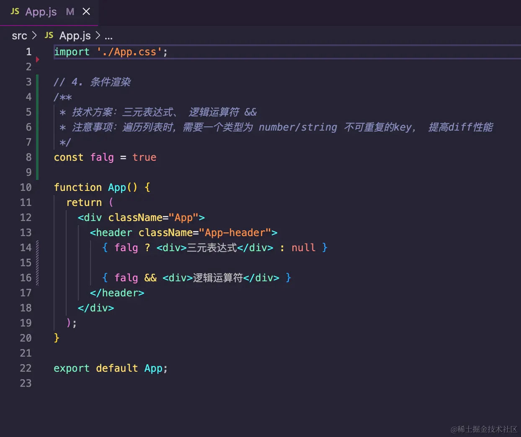Screen dimensions: 521x437
Task: Click the breadcrumb ellipsis symbol
Action: (x=108, y=37)
